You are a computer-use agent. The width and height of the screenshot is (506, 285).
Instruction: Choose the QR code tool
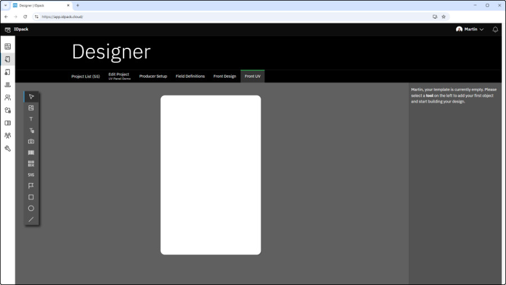pyautogui.click(x=31, y=164)
